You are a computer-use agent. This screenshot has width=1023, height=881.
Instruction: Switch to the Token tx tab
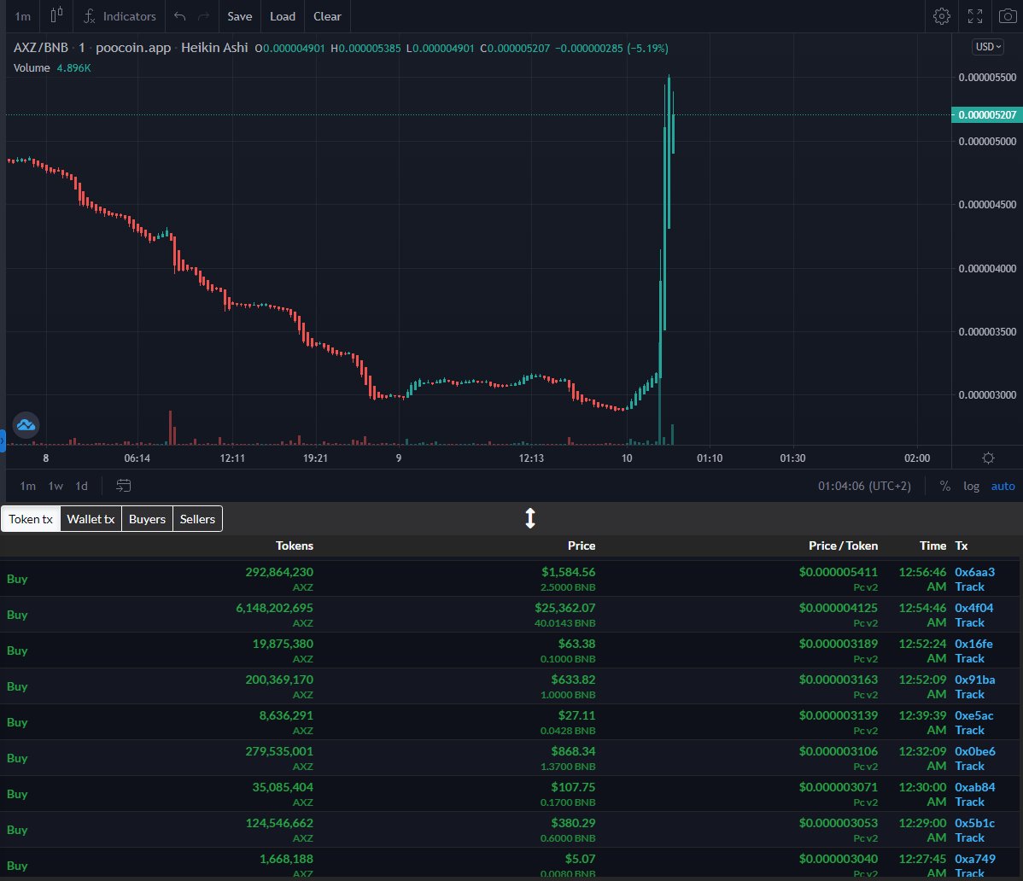[31, 519]
